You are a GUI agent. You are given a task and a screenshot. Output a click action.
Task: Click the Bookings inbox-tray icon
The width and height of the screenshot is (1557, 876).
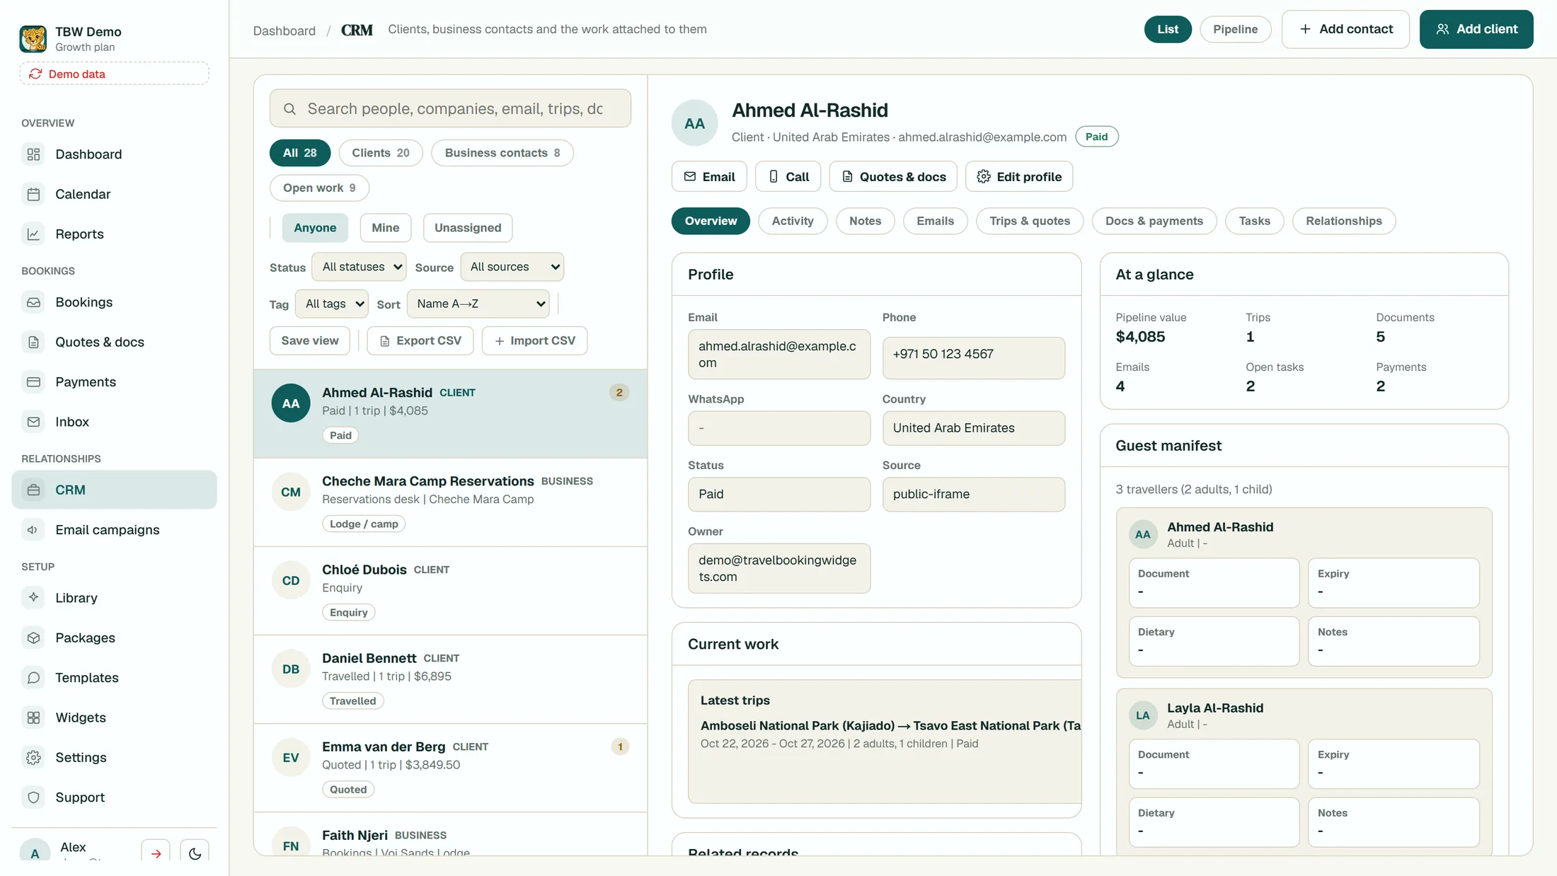33,302
